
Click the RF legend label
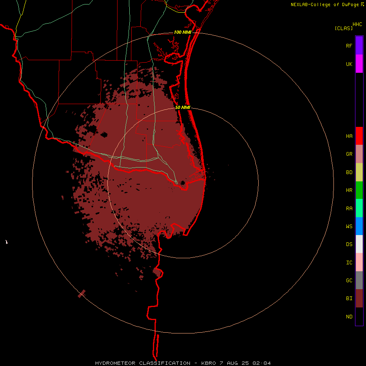349,46
